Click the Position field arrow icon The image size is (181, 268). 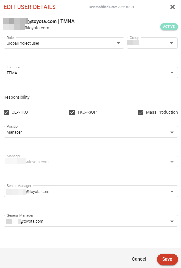coord(172,132)
